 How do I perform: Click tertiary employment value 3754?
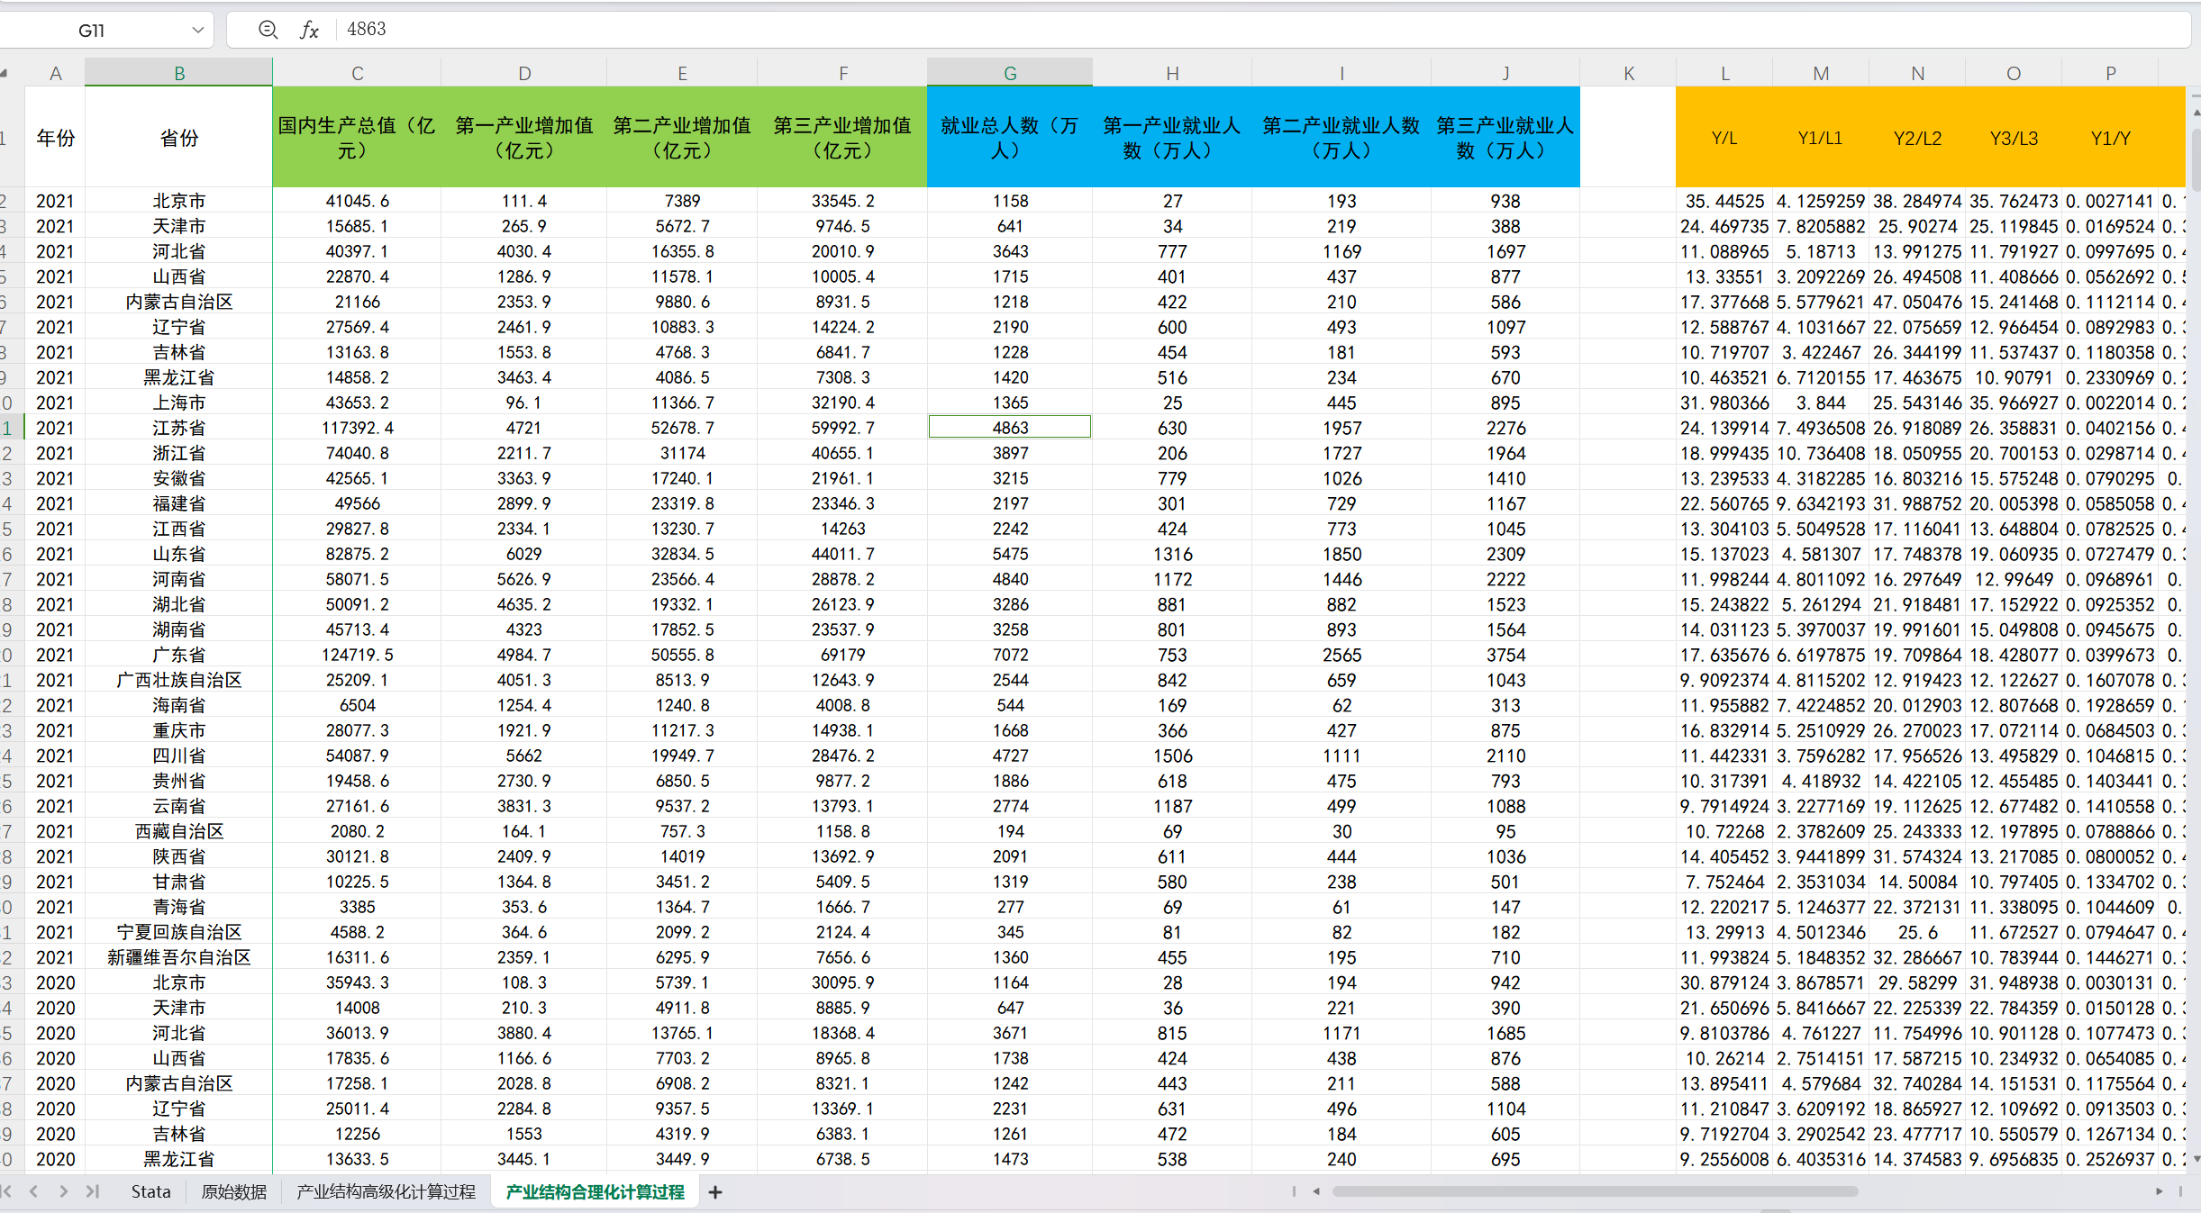point(1505,655)
